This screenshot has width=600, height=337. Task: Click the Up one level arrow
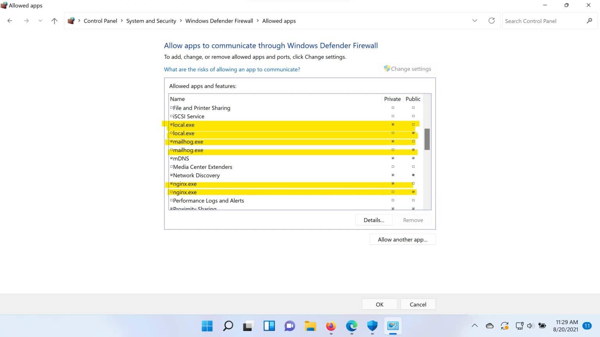point(54,21)
